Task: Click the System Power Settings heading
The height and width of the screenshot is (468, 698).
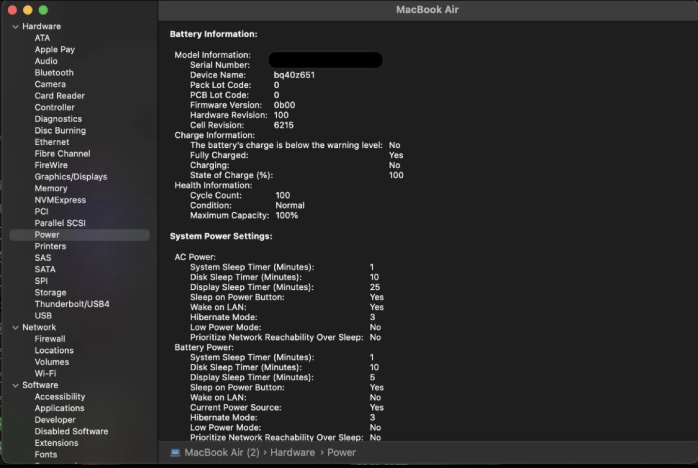Action: tap(221, 236)
